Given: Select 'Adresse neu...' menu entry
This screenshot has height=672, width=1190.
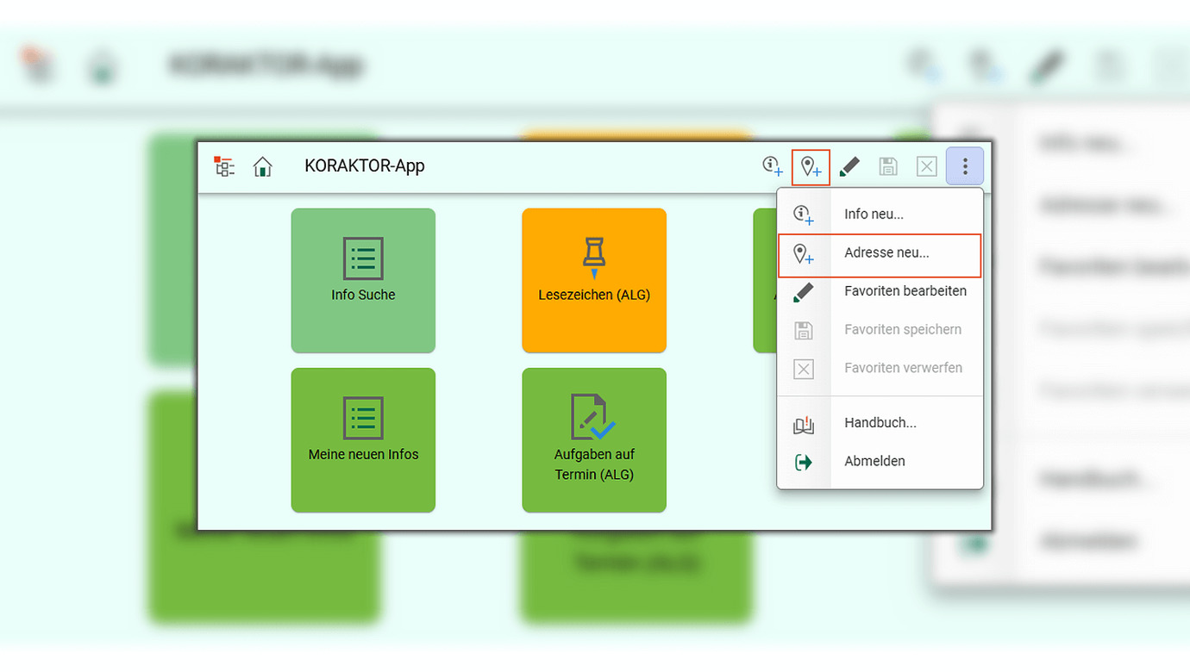Looking at the screenshot, I should pyautogui.click(x=886, y=253).
